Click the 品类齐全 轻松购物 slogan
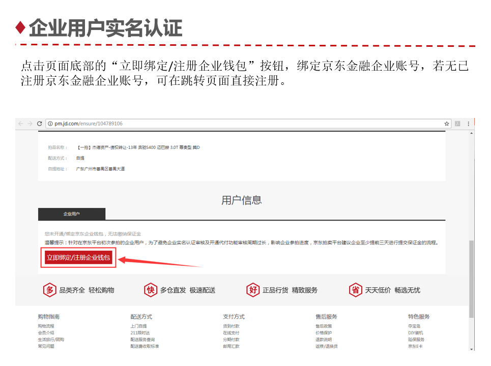The image size is (491, 366). tap(86, 290)
